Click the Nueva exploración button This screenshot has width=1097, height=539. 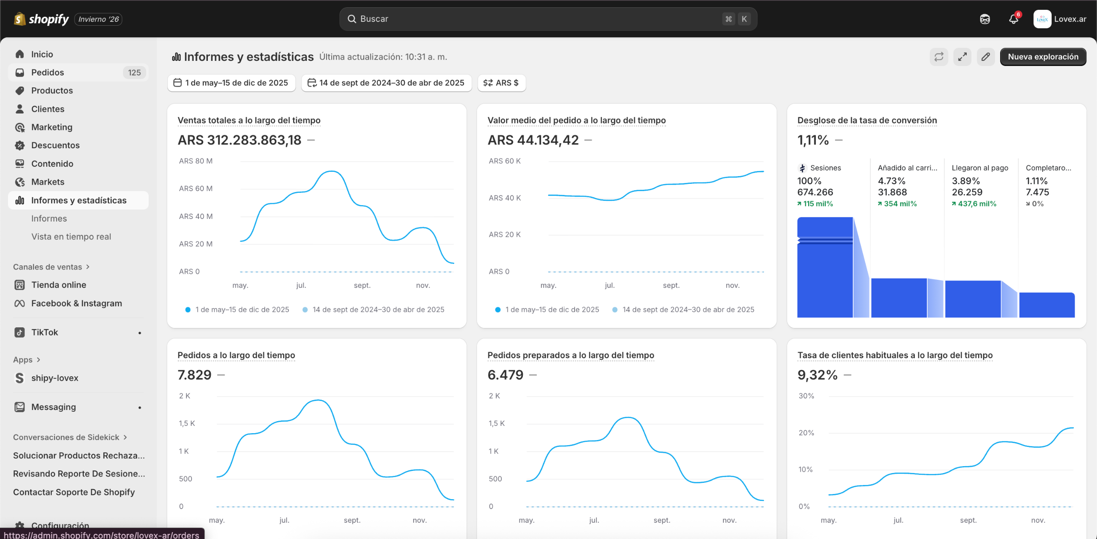pos(1043,57)
